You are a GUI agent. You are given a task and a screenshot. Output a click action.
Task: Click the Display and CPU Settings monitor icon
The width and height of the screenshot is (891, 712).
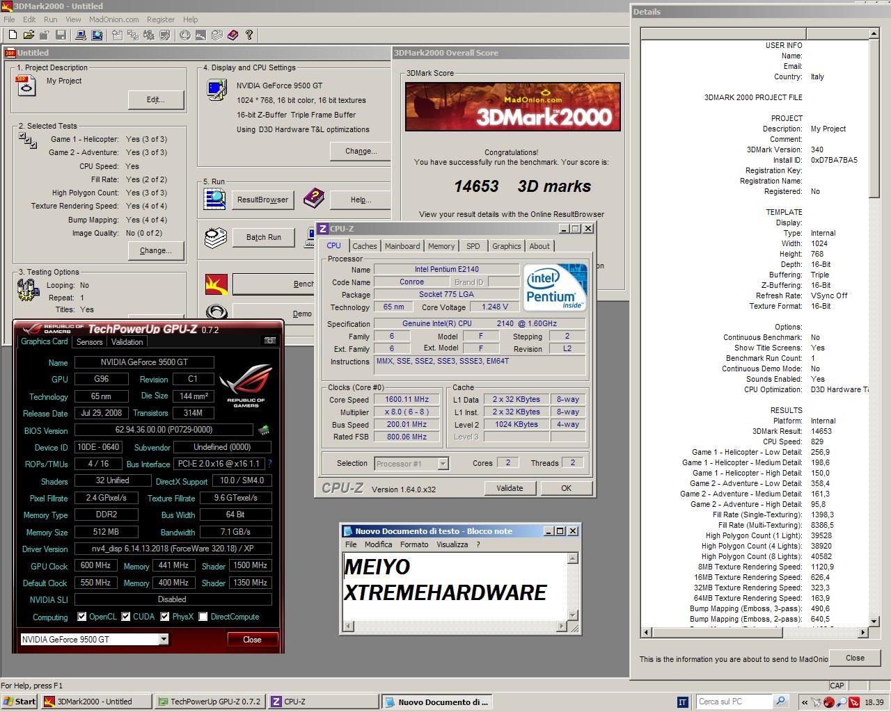[x=216, y=90]
